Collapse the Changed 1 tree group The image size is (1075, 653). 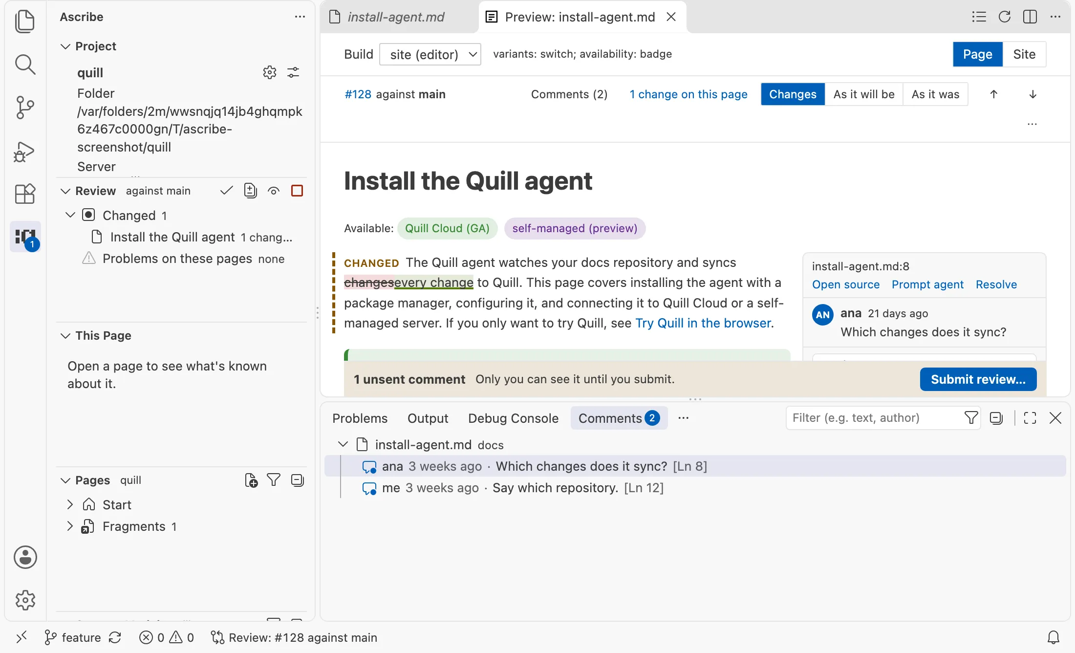coord(70,215)
